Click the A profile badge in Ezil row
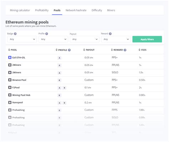 [x=60, y=58]
